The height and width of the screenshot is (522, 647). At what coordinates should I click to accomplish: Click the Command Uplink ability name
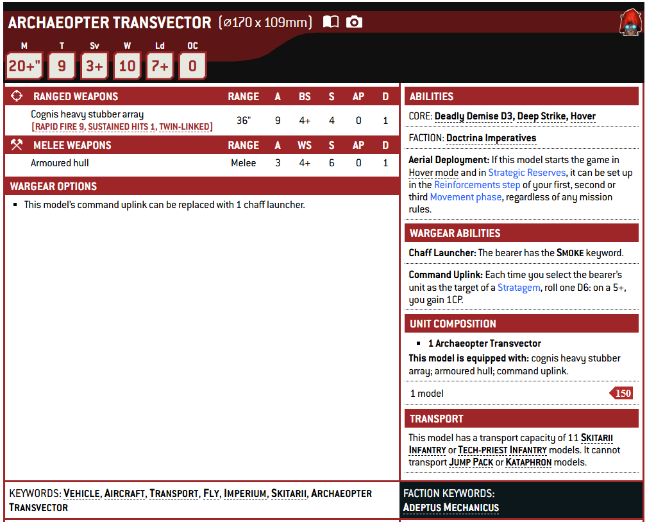point(446,274)
